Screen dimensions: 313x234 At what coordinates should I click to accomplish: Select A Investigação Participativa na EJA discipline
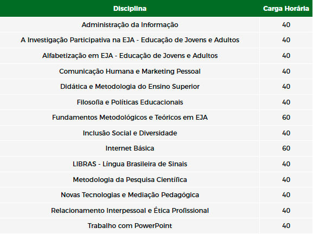point(130,40)
